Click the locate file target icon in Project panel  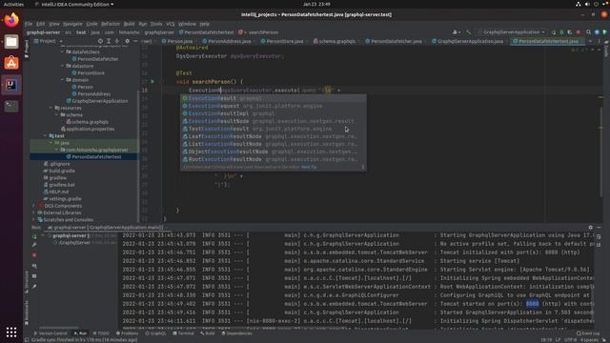pyautogui.click(x=100, y=41)
